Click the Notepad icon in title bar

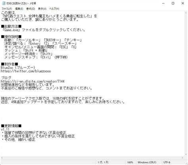[4, 3]
